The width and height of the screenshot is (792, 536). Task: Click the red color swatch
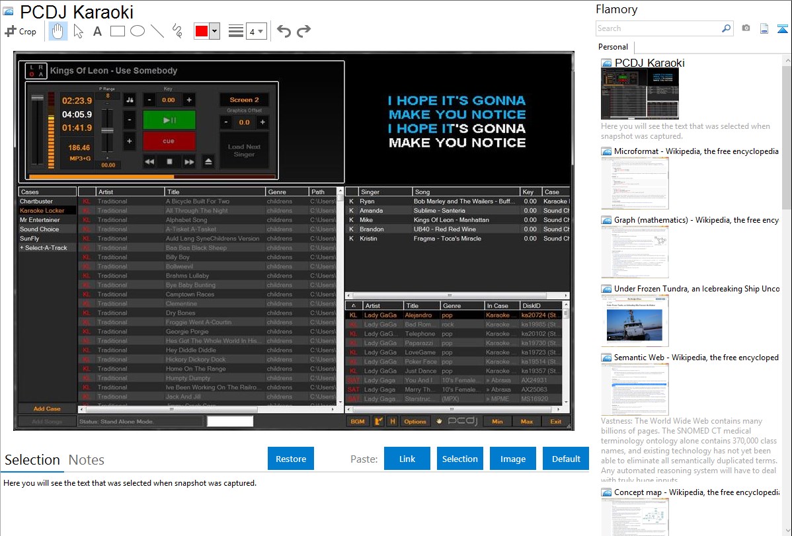pyautogui.click(x=202, y=31)
